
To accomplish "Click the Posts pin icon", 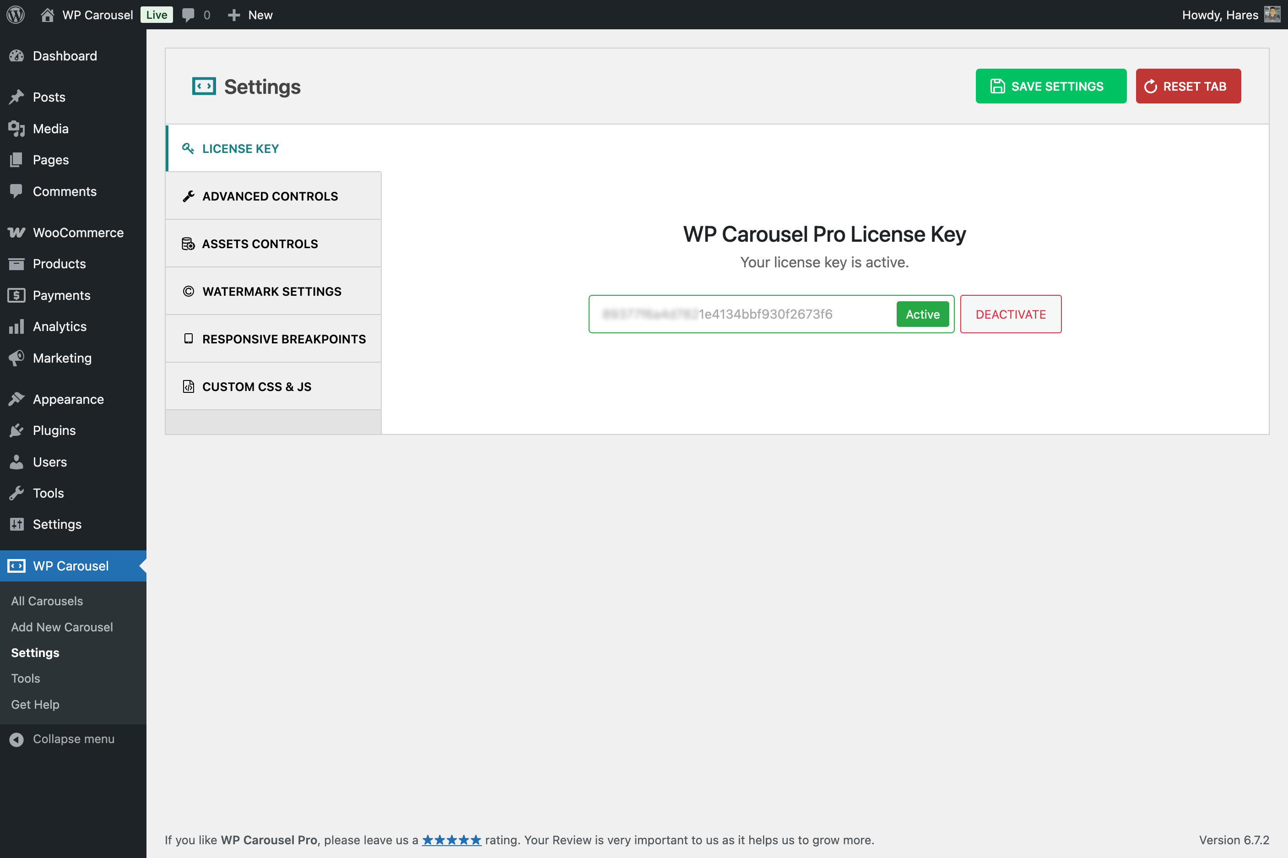I will coord(16,97).
